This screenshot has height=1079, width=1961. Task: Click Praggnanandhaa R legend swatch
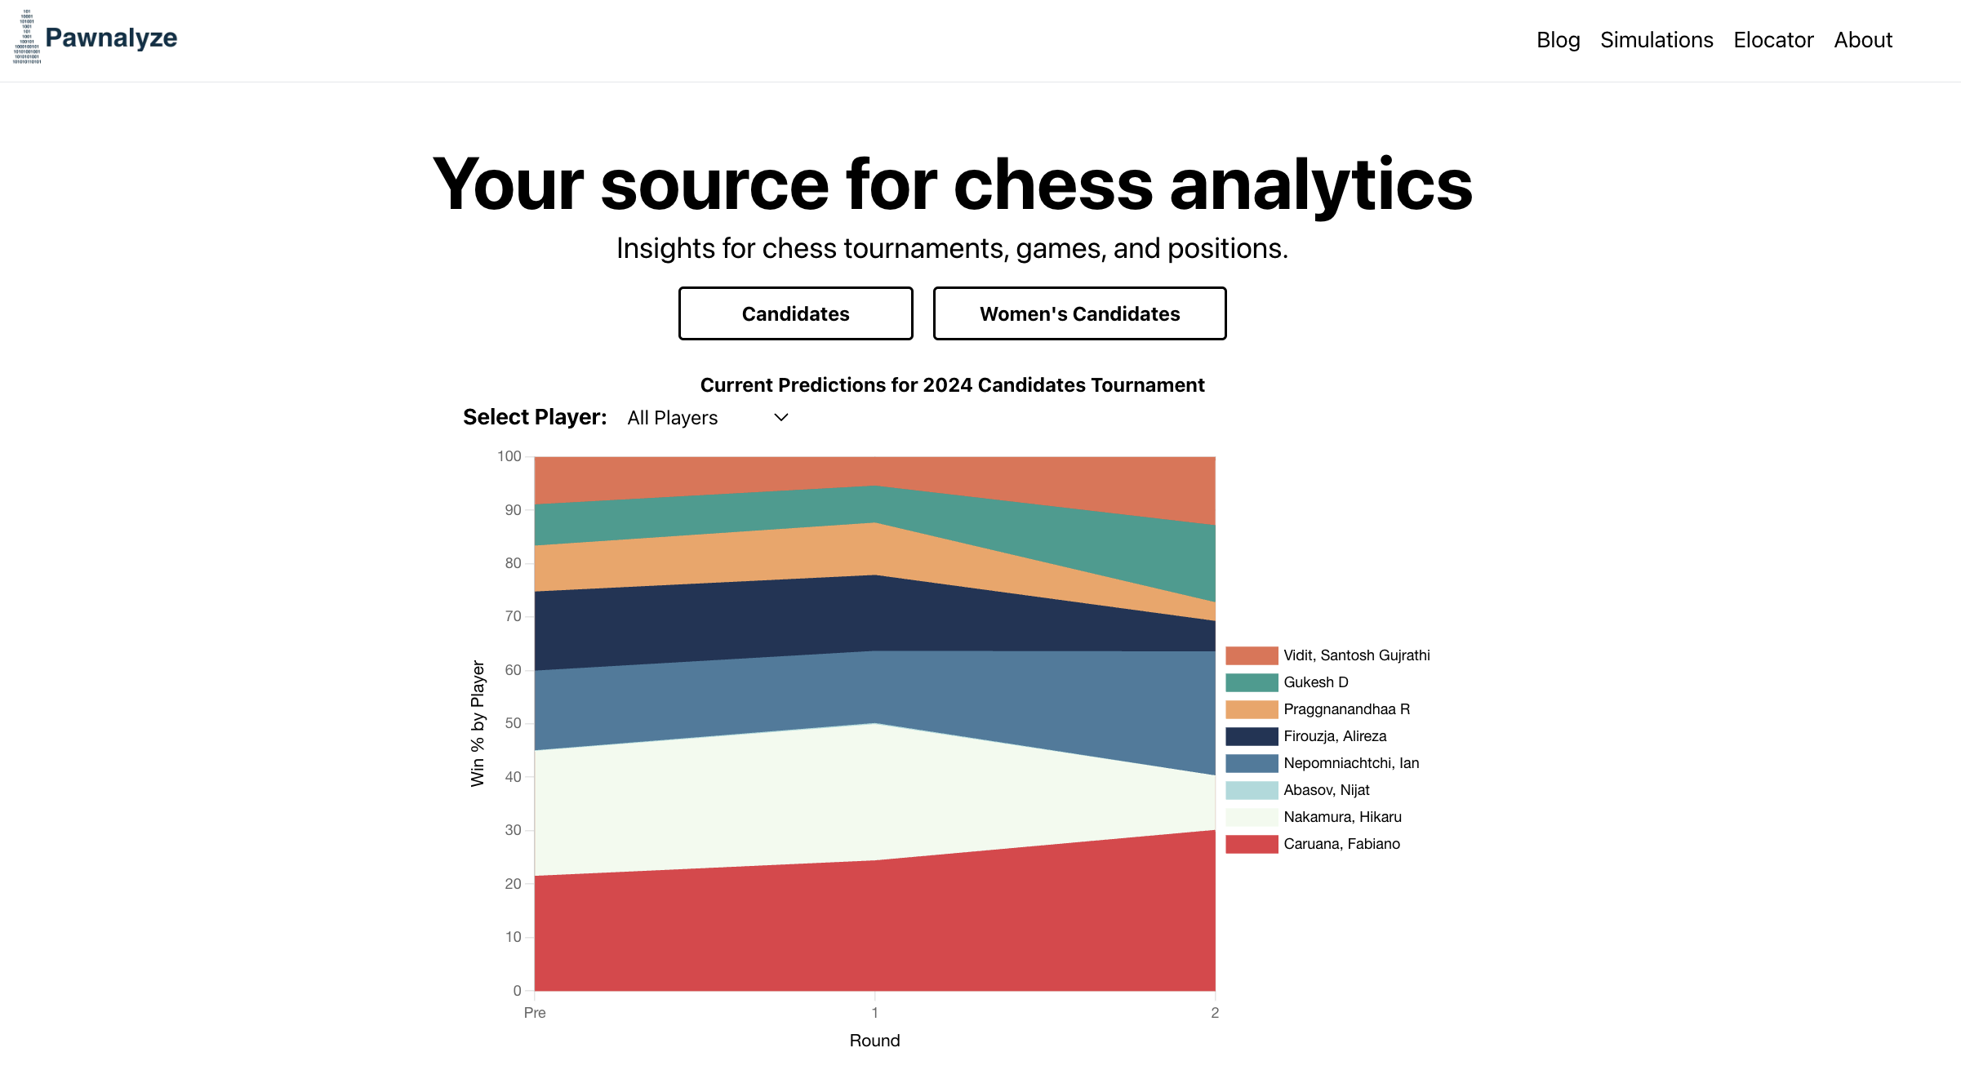[1252, 709]
